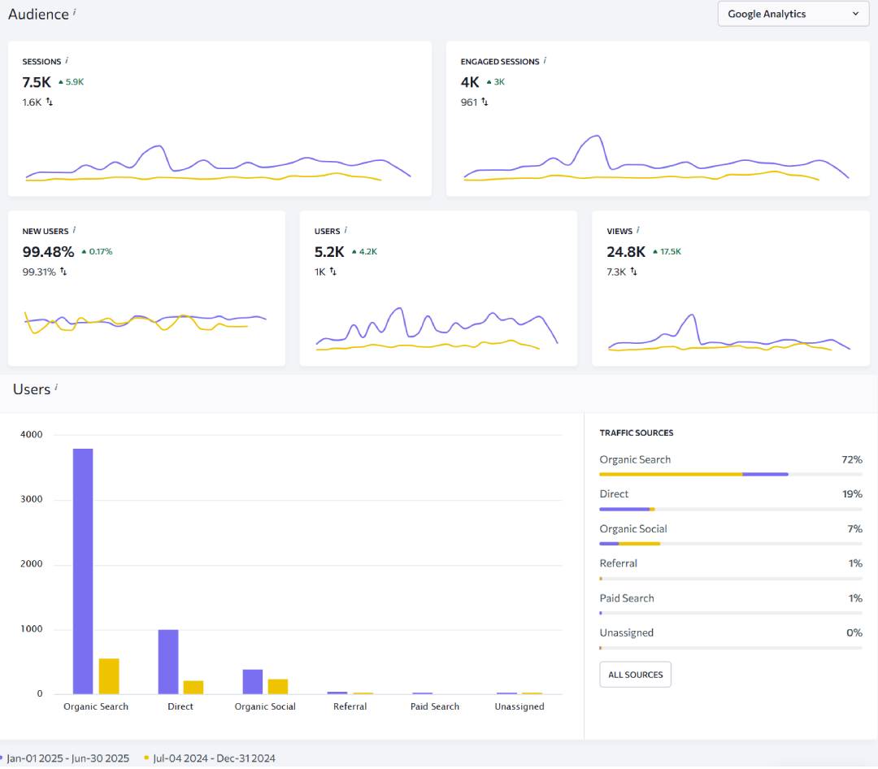Click the yellow Organic Social bar in chart
The height and width of the screenshot is (769, 878).
[278, 686]
